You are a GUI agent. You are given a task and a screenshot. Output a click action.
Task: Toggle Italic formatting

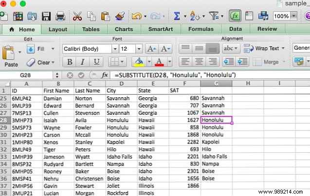click(x=83, y=62)
